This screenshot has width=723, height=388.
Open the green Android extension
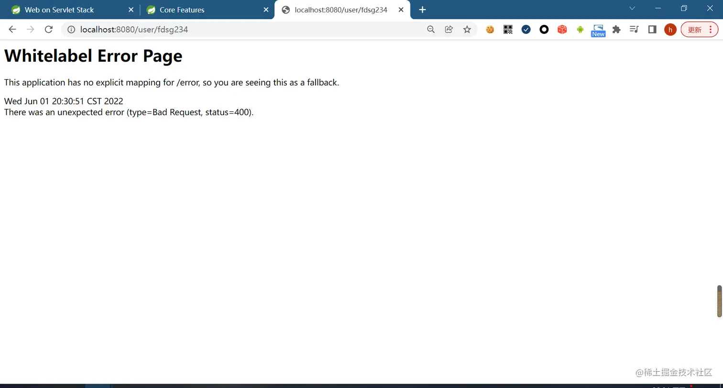(x=580, y=30)
